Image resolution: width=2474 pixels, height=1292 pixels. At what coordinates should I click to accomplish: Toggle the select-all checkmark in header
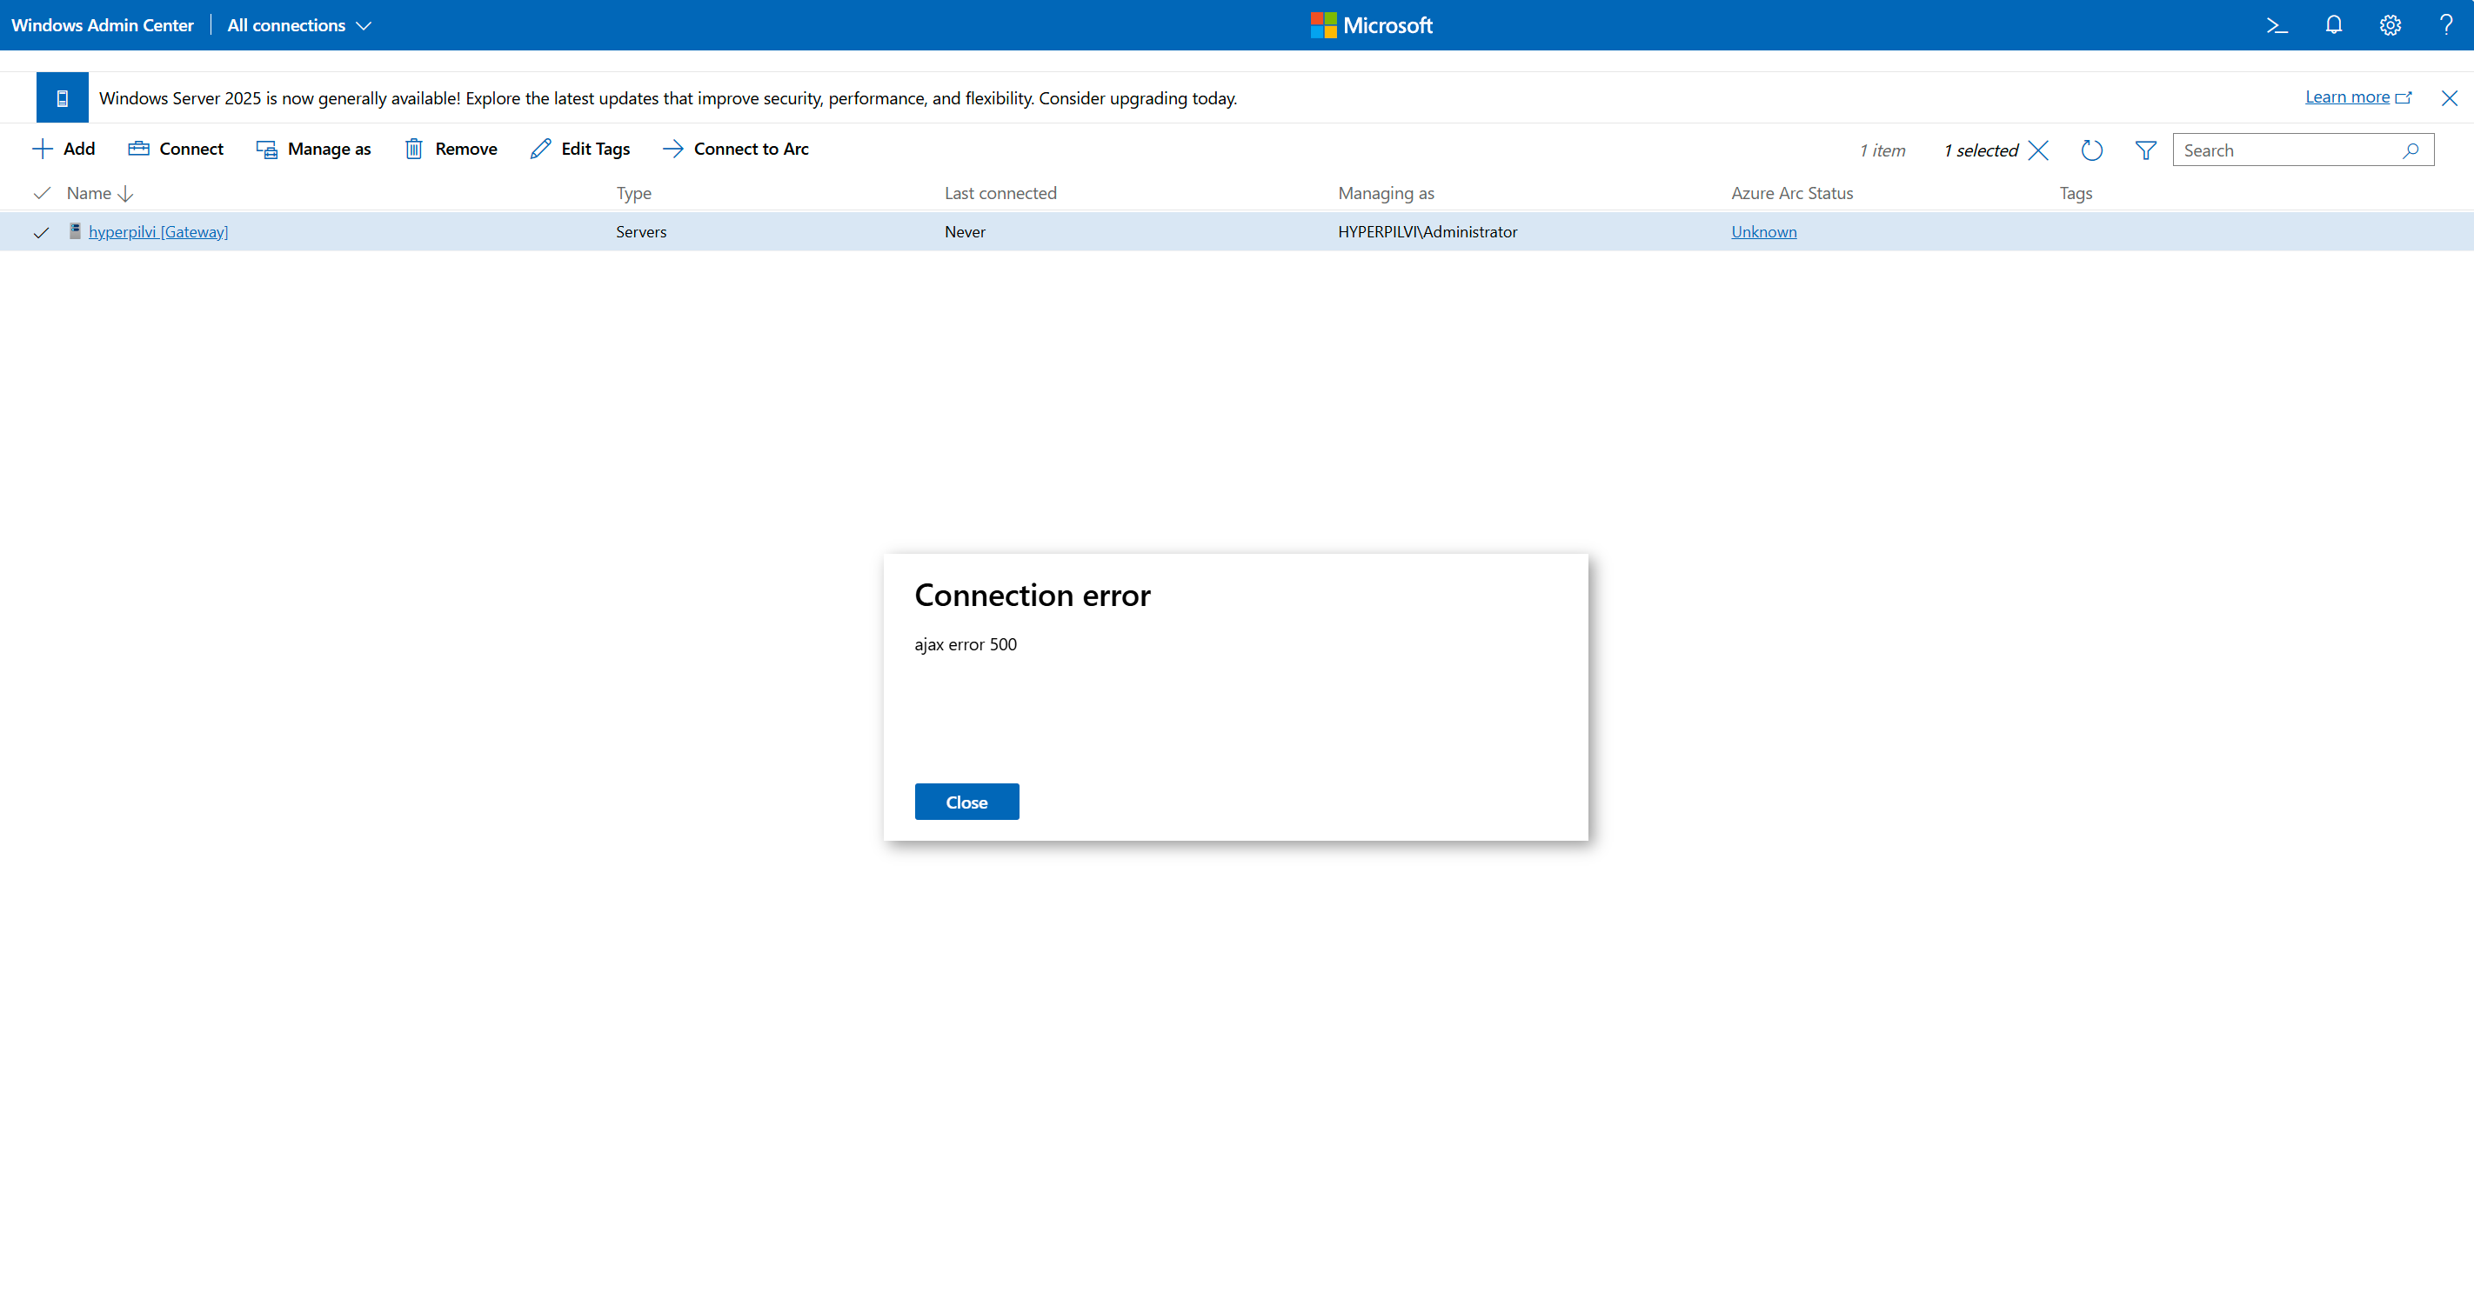click(x=41, y=194)
